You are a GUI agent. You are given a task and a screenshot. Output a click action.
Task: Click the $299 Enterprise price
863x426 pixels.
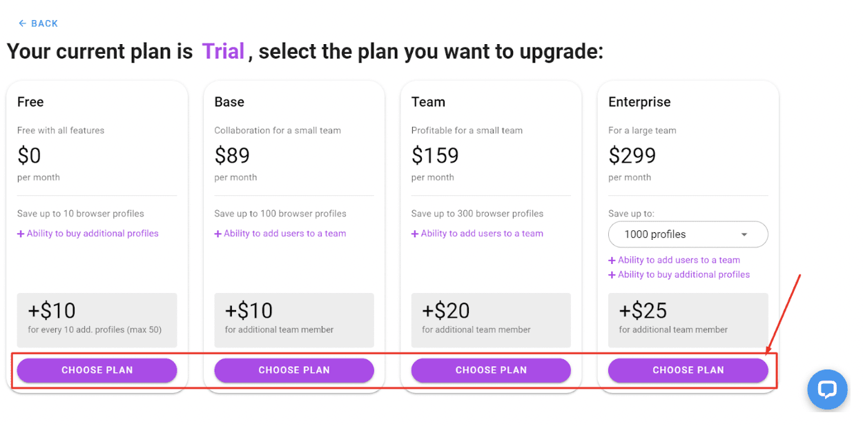click(x=632, y=156)
